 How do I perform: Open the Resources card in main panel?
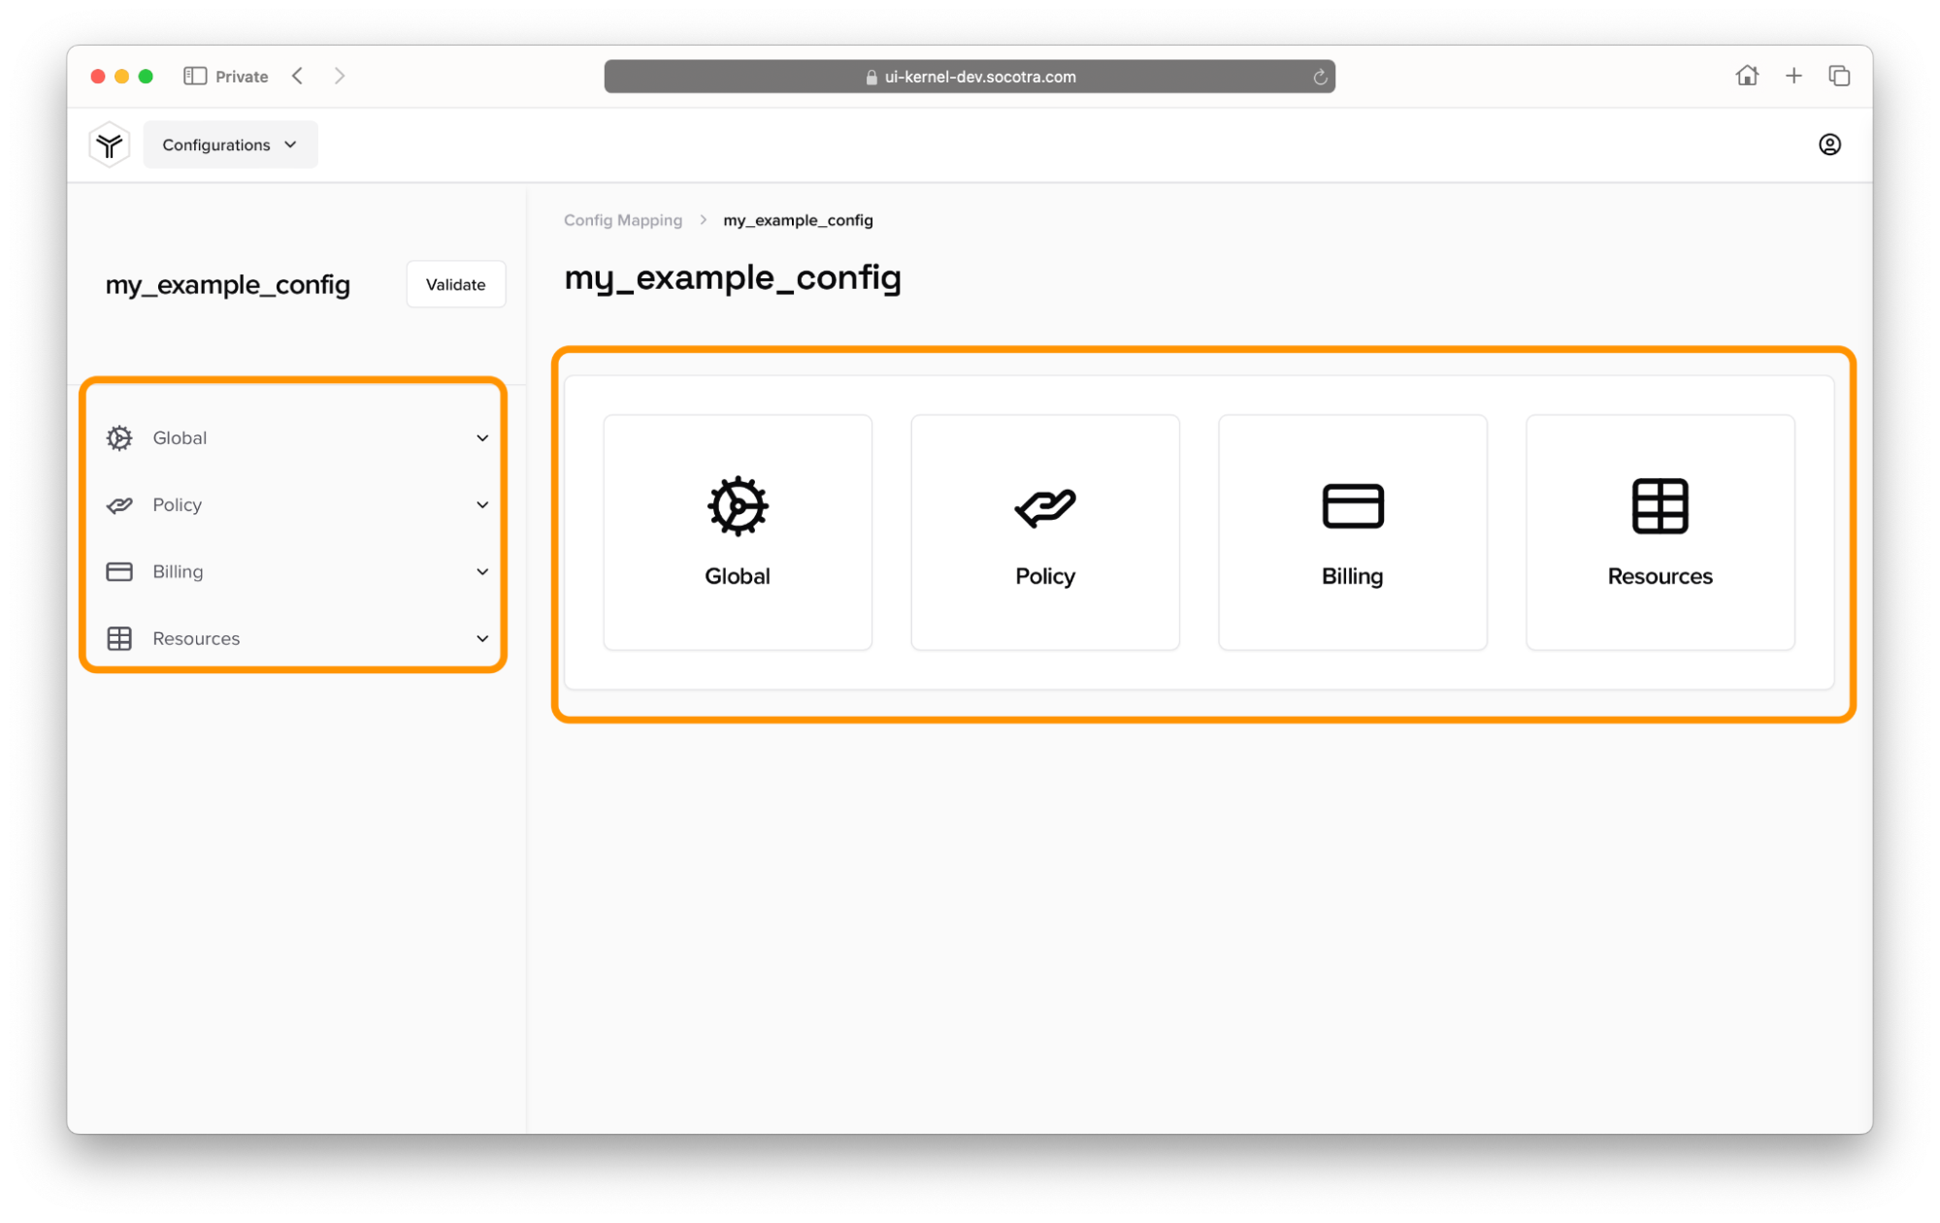[x=1660, y=532]
